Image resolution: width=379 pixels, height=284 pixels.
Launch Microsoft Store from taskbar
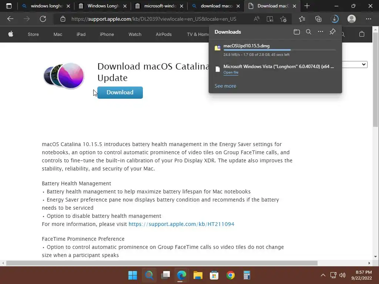tap(214, 275)
